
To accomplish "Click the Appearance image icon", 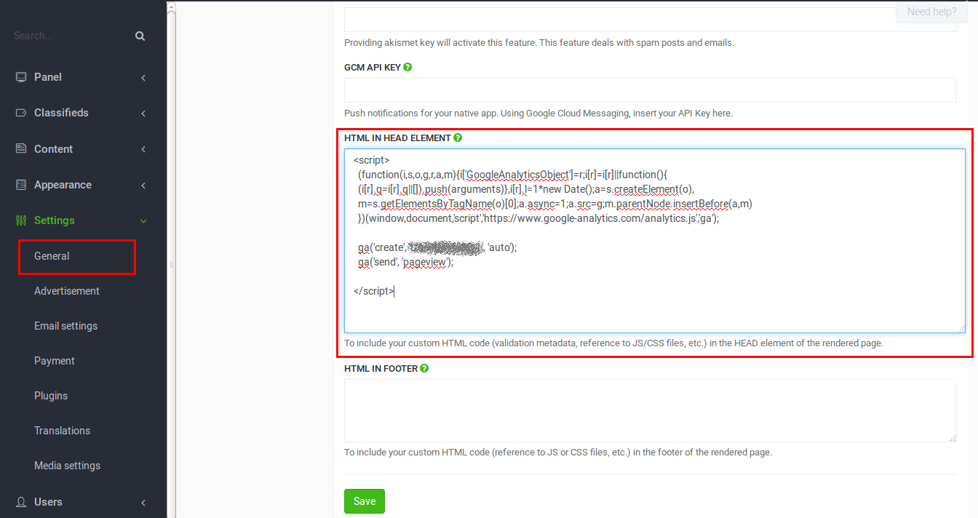I will pos(21,185).
